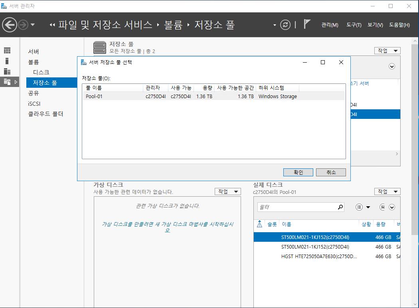
Task: Open the Local Server icon in the left rail
Action: click(x=7, y=61)
